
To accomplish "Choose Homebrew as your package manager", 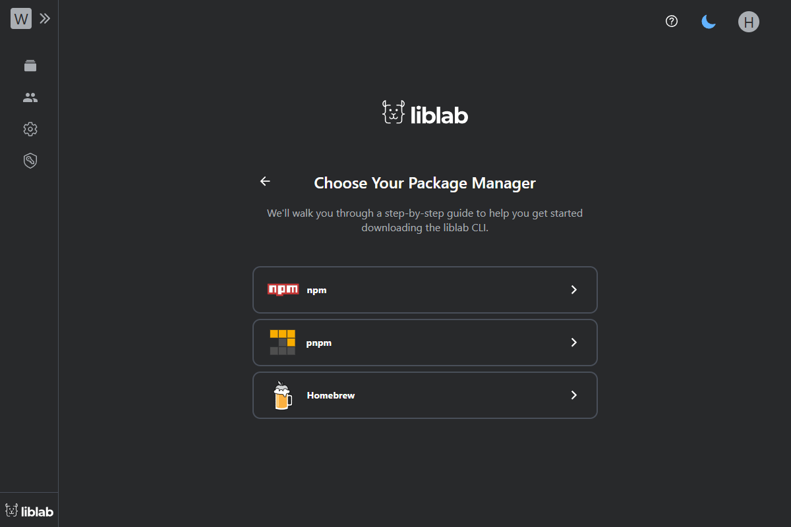I will click(425, 395).
